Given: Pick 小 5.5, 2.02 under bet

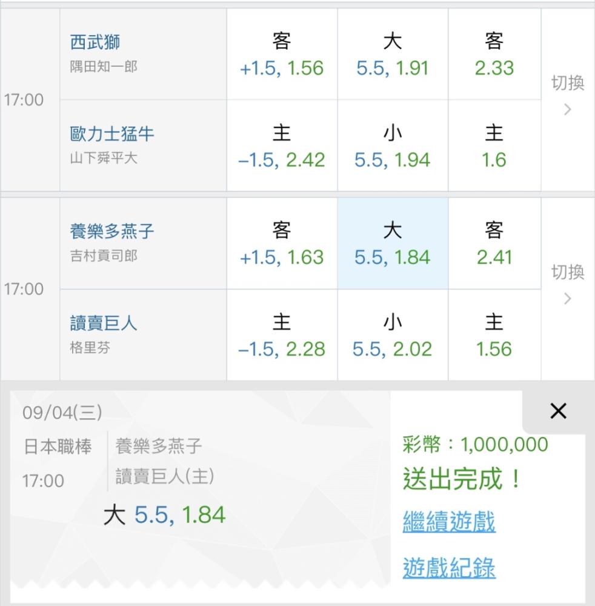Looking at the screenshot, I should (393, 335).
